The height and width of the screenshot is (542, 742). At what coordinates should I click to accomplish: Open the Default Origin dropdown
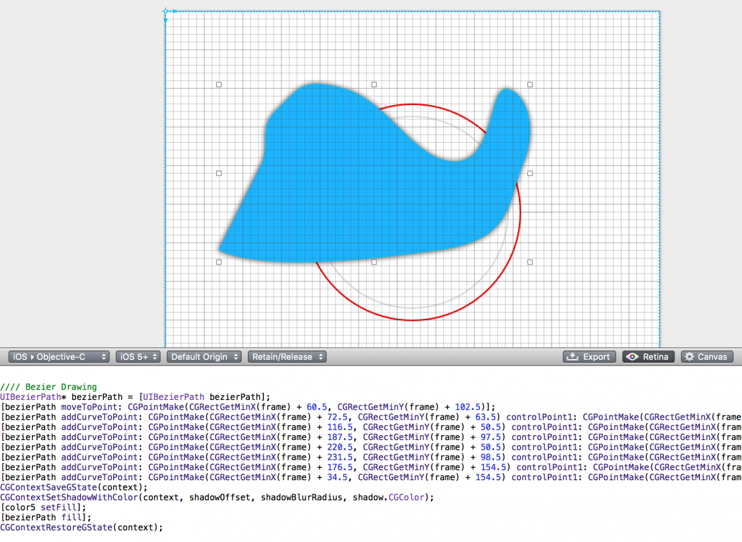pos(203,357)
